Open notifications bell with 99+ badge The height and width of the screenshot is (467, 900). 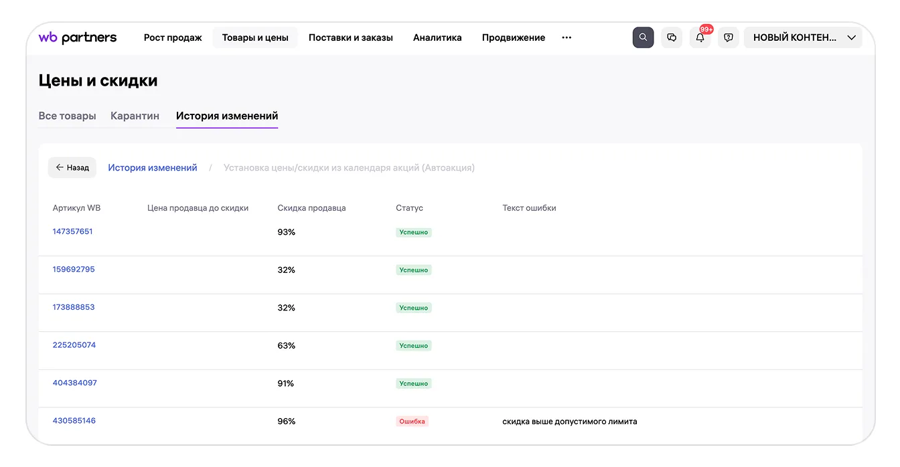(700, 37)
